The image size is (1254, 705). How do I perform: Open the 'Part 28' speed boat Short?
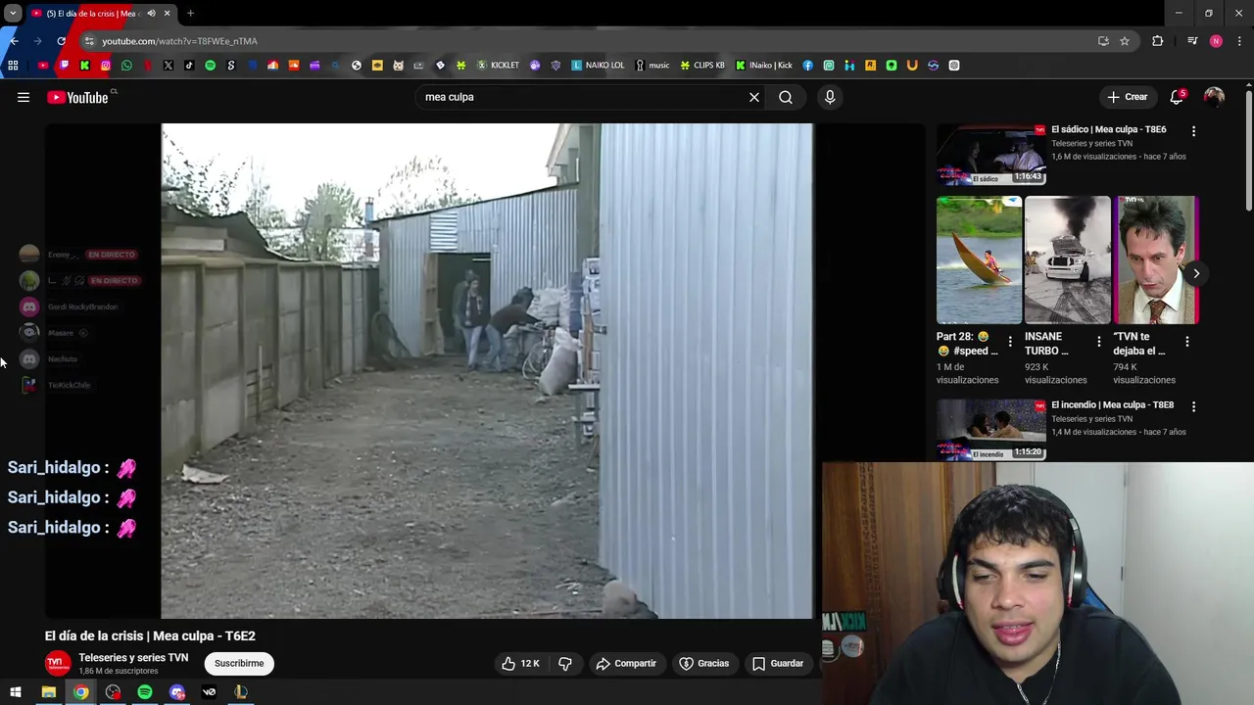click(979, 259)
